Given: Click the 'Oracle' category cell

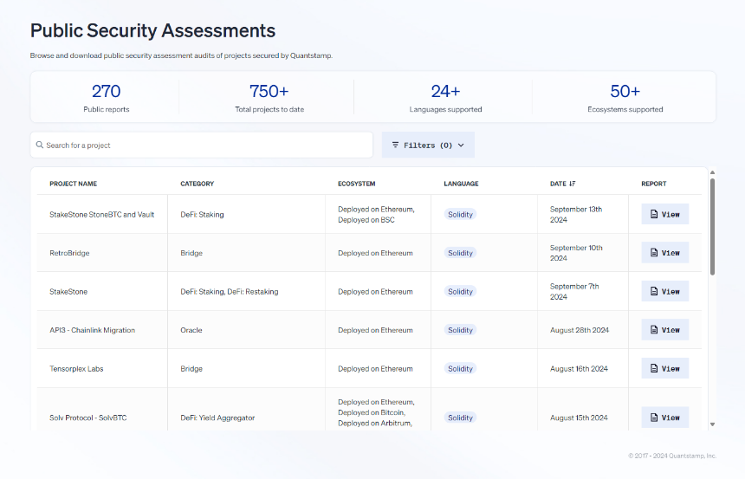Looking at the screenshot, I should click(191, 330).
